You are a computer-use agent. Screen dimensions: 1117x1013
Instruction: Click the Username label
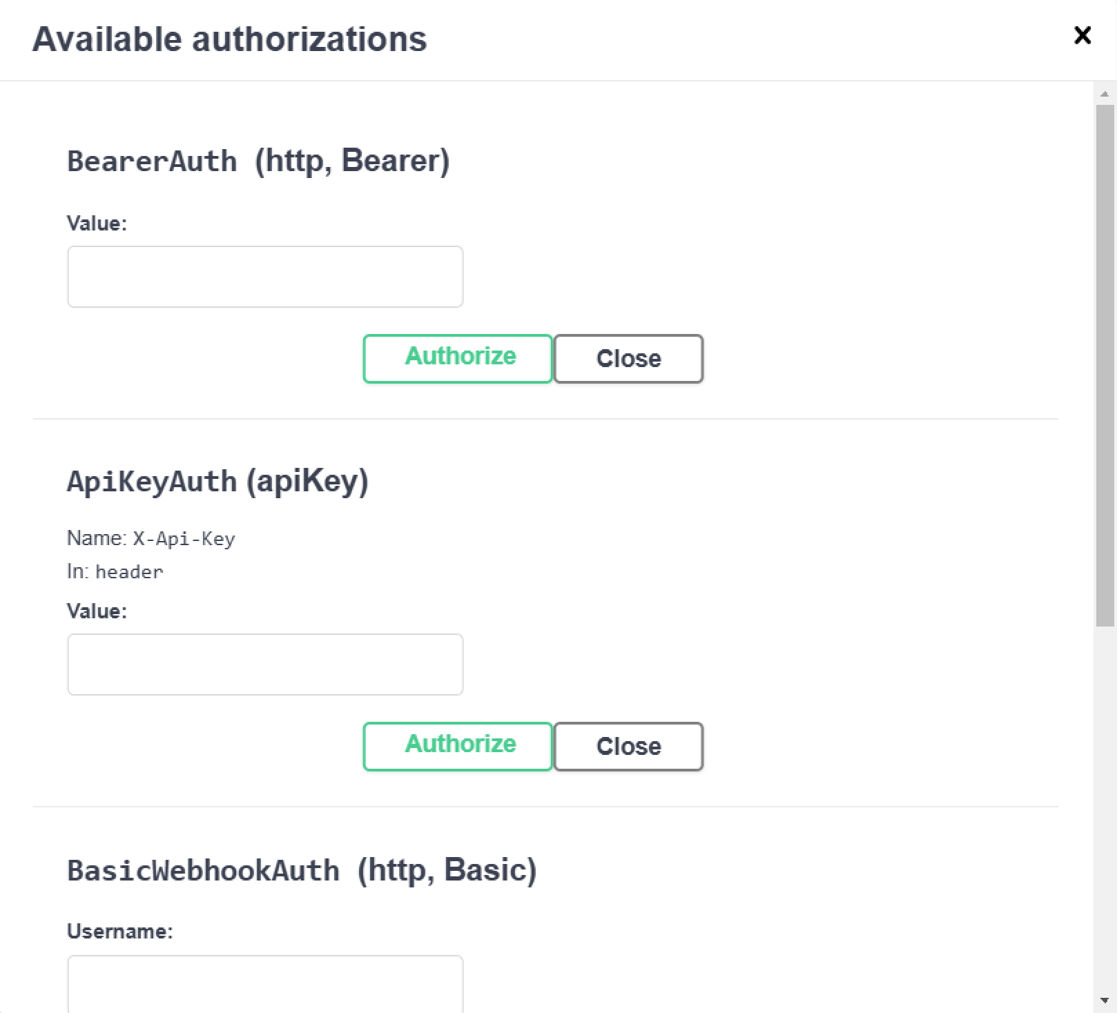(119, 932)
